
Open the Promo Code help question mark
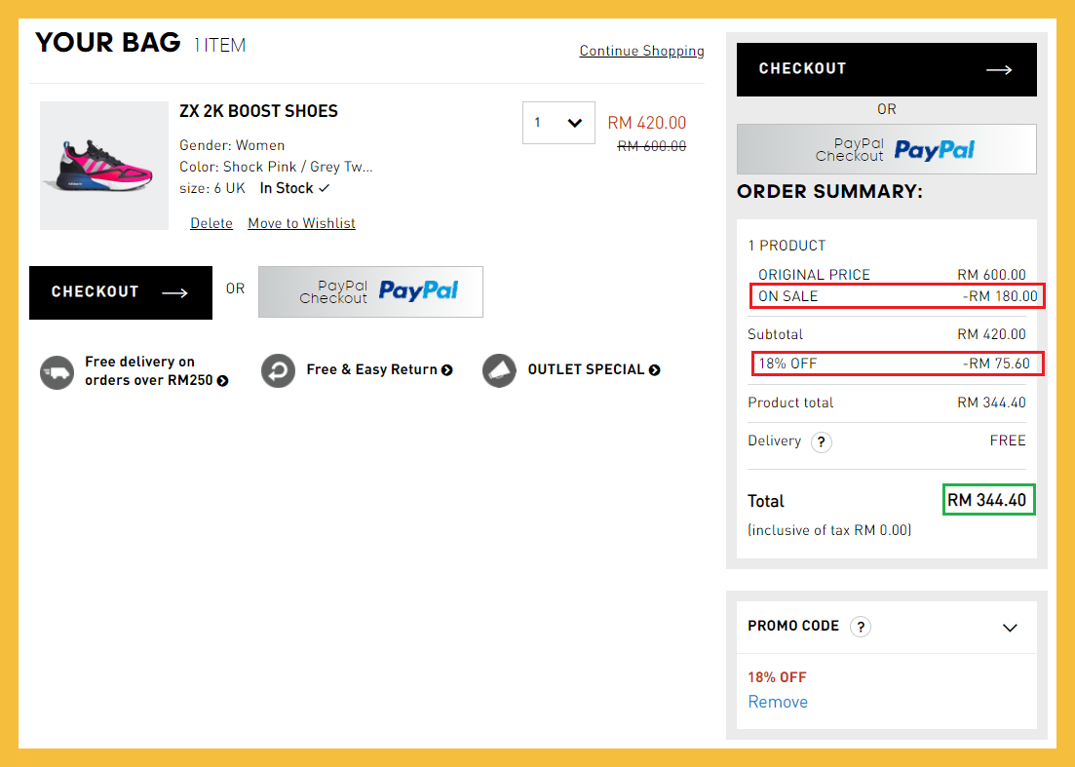click(x=860, y=627)
